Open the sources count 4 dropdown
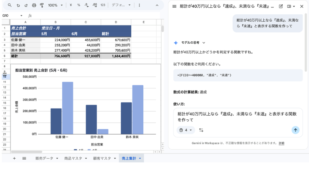Image resolution: width=309 pixels, height=174 pixels. point(185,130)
